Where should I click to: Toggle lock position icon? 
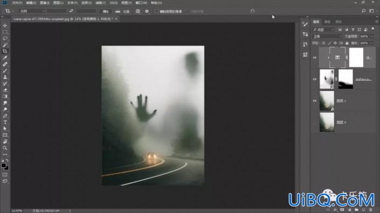coord(335,43)
